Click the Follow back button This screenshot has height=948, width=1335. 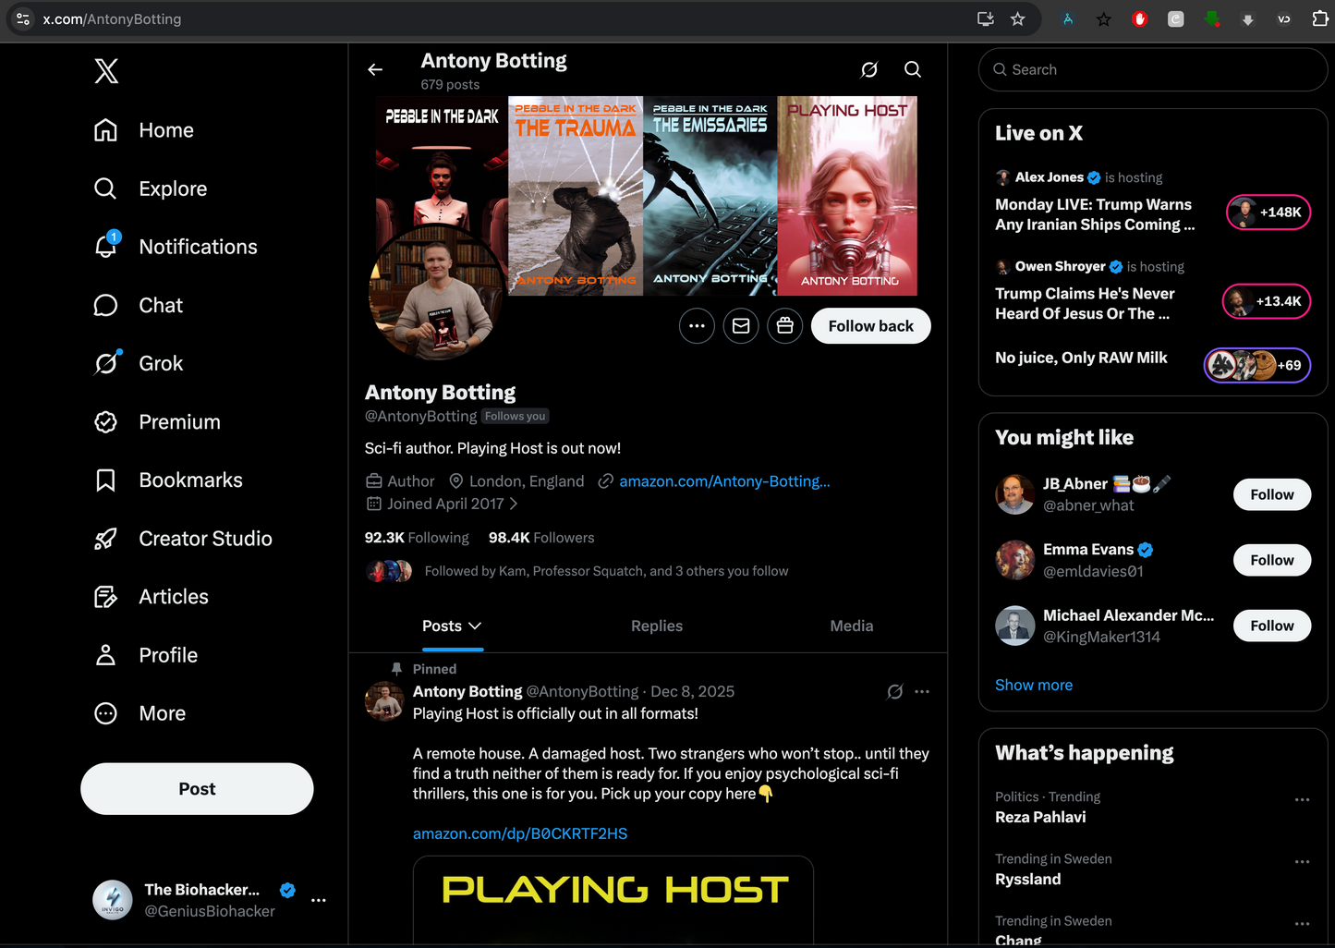click(x=871, y=326)
